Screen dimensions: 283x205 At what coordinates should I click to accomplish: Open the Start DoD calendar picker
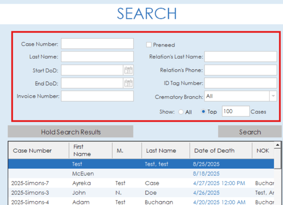128,70
